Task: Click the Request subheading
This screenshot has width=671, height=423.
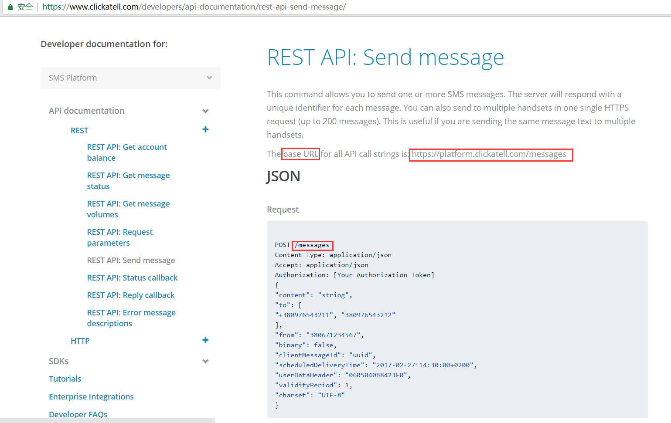Action: [283, 210]
